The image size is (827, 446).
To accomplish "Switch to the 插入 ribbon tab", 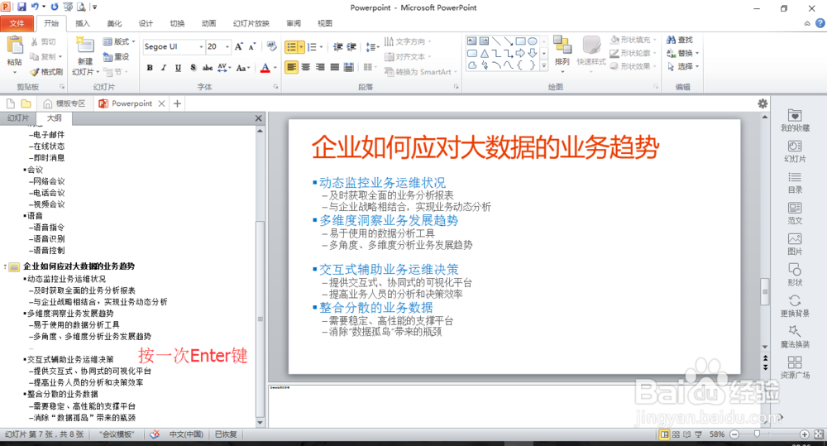I will (x=82, y=23).
